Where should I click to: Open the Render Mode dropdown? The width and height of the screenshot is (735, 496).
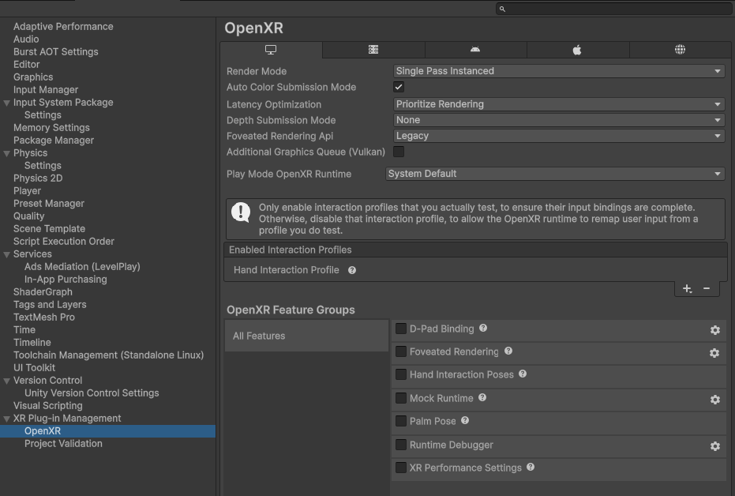click(559, 71)
